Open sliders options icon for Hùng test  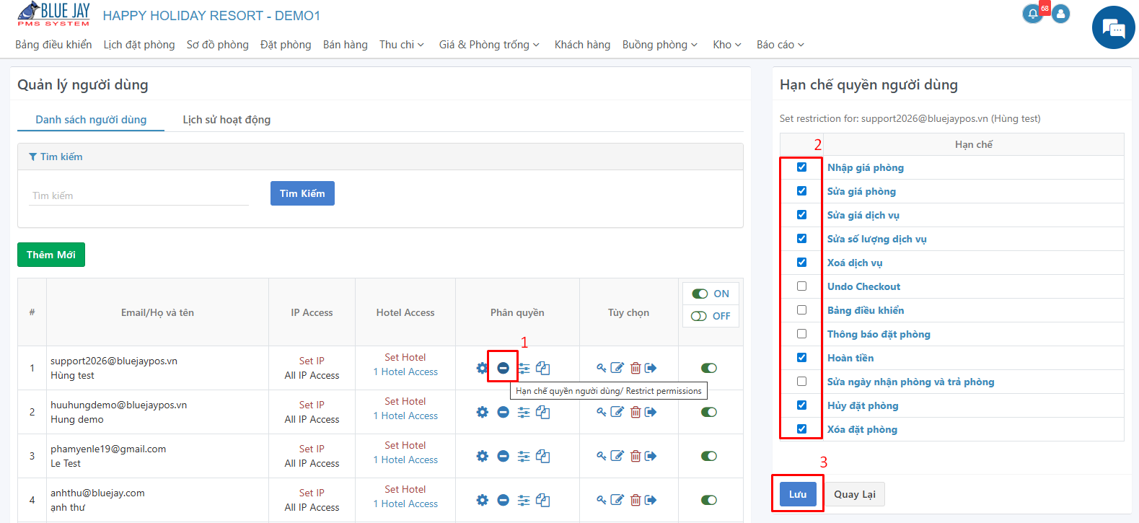click(x=524, y=368)
